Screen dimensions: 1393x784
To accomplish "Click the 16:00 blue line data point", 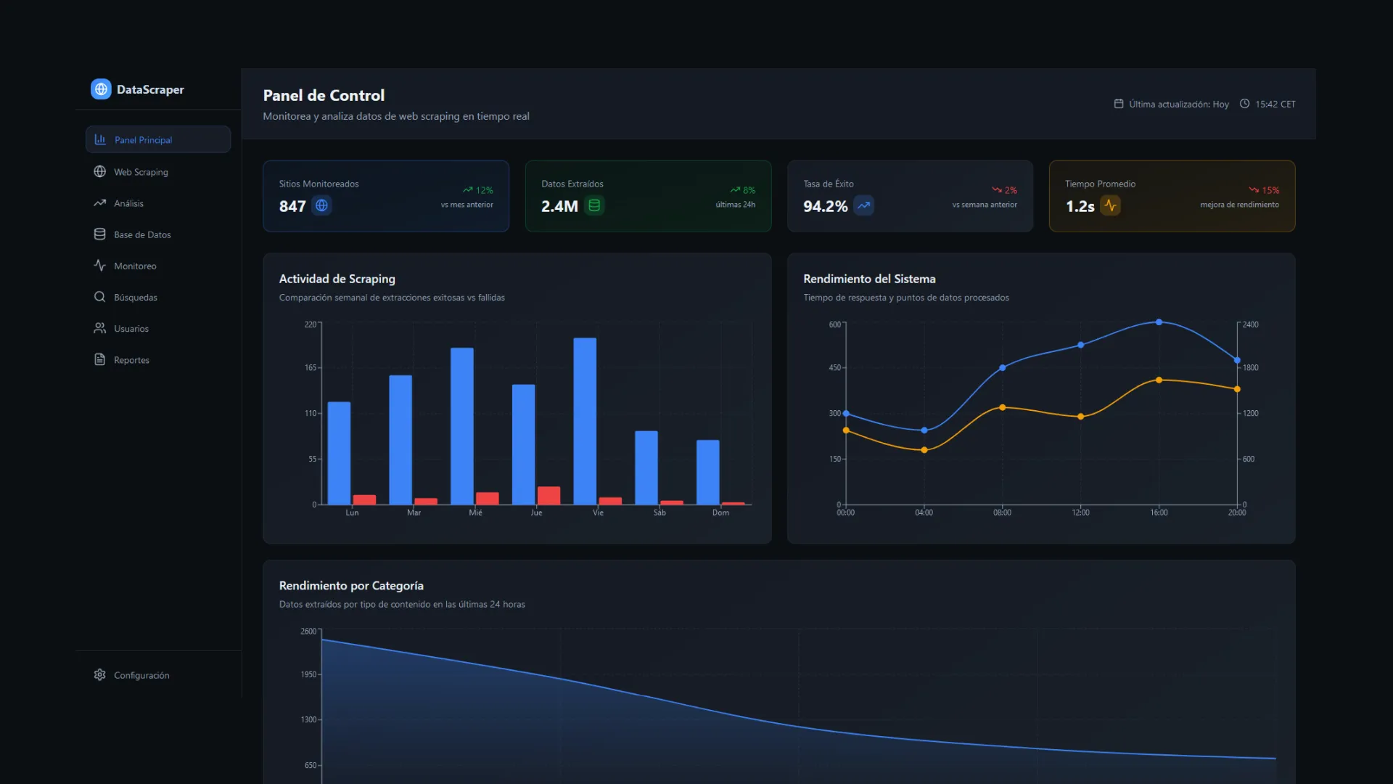I will click(x=1159, y=322).
